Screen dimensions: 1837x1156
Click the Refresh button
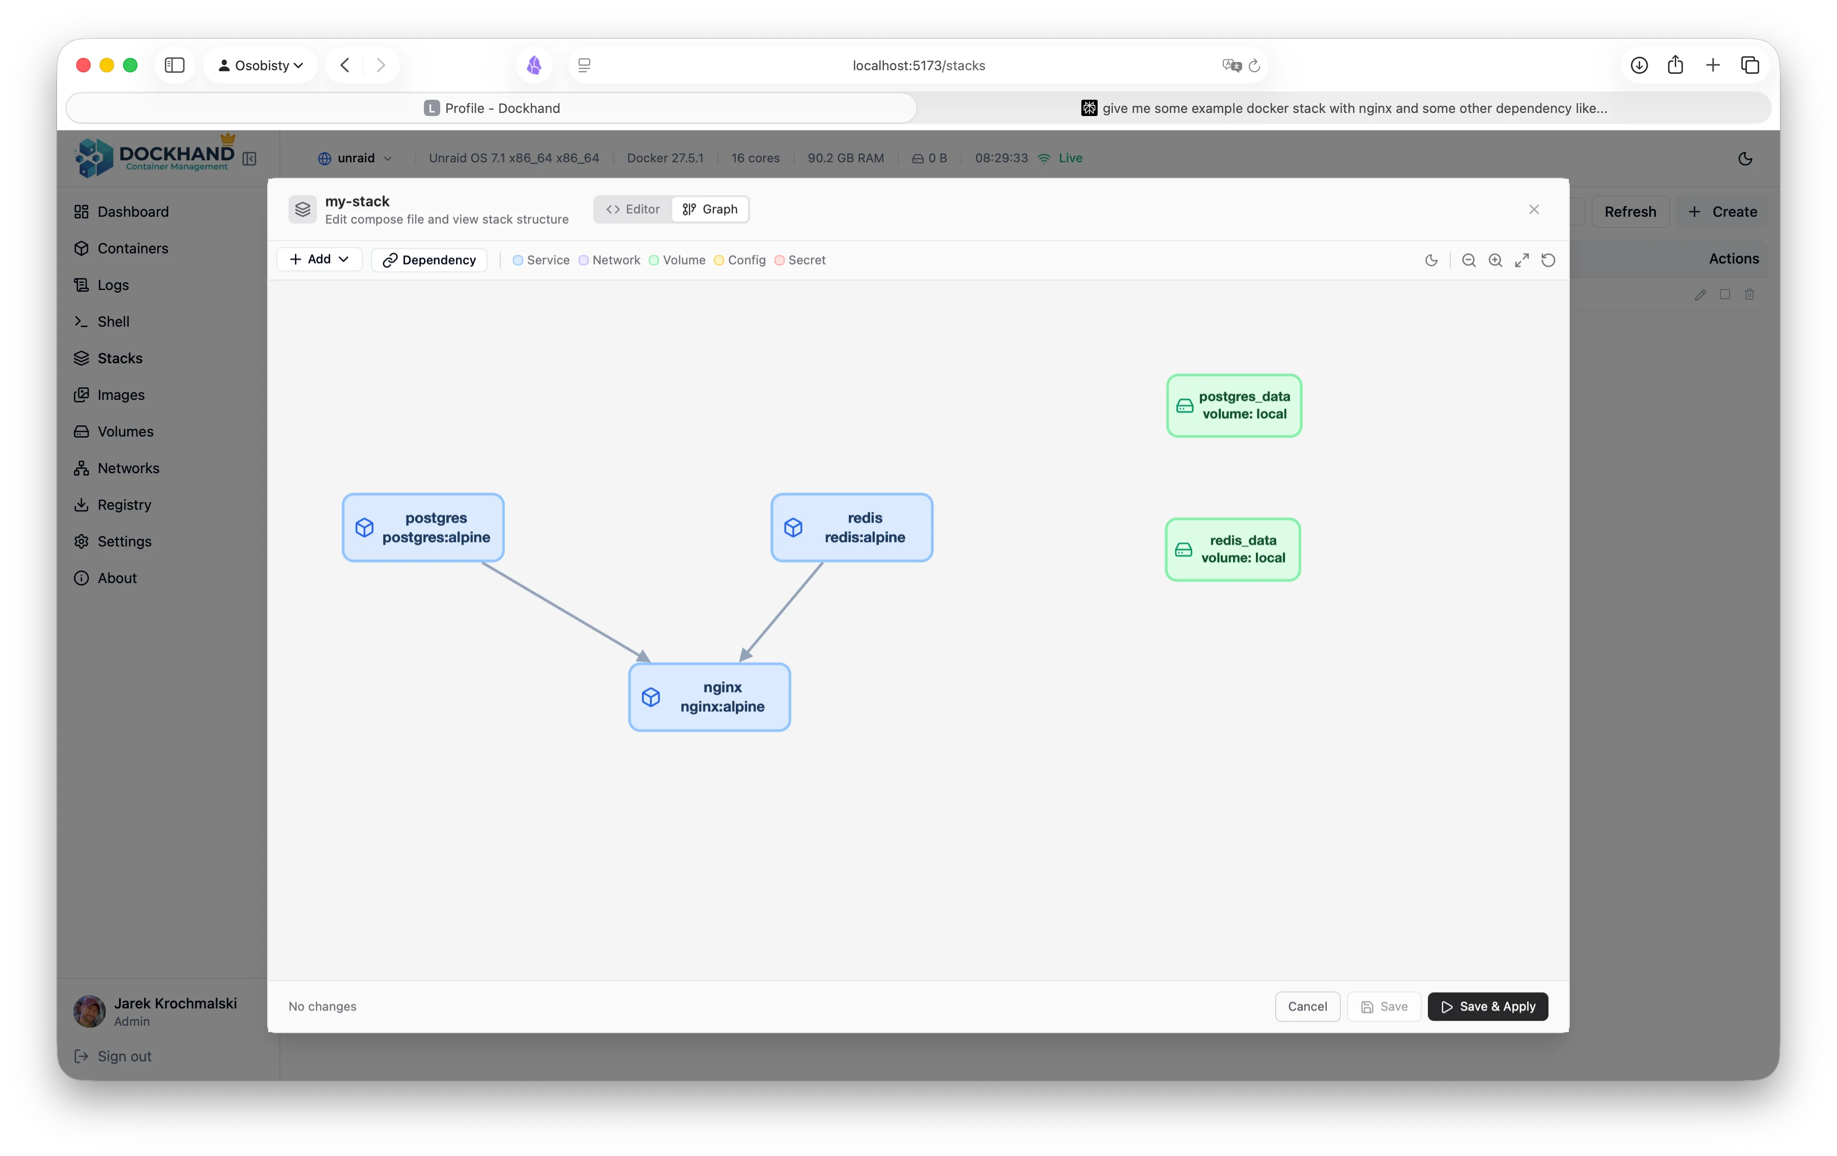click(x=1629, y=211)
